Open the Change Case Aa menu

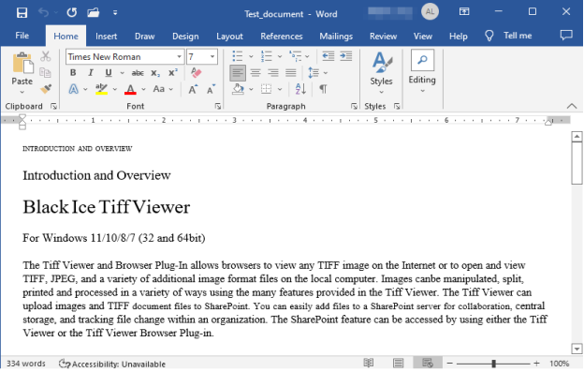tap(159, 89)
